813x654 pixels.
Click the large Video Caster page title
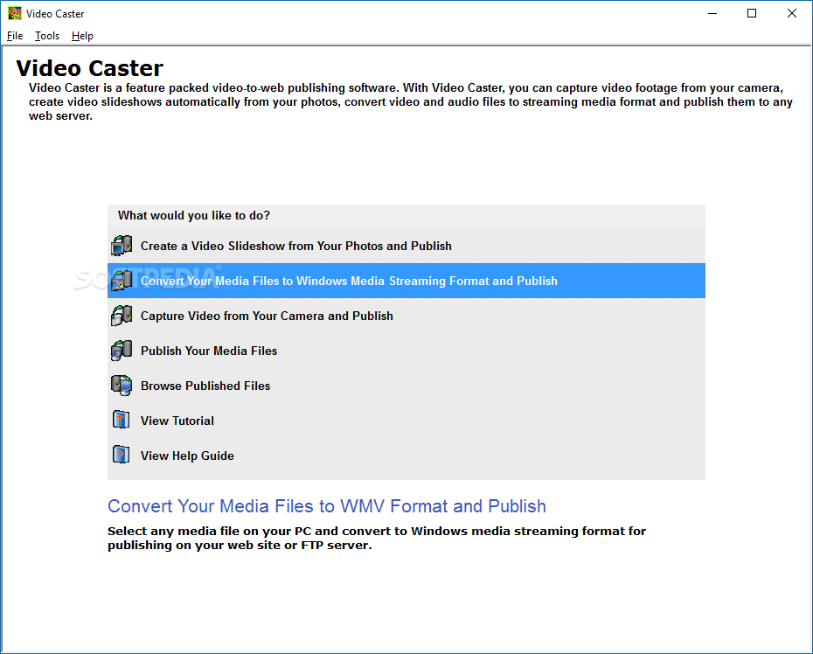(90, 68)
